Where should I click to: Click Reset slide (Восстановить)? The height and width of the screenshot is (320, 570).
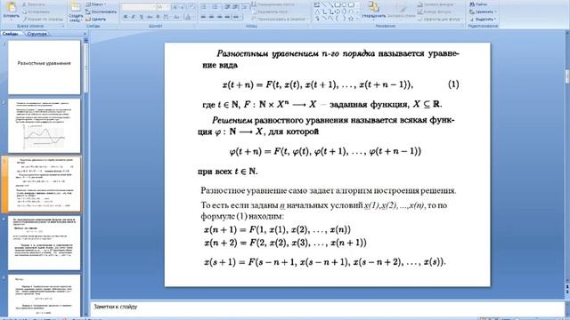101,12
